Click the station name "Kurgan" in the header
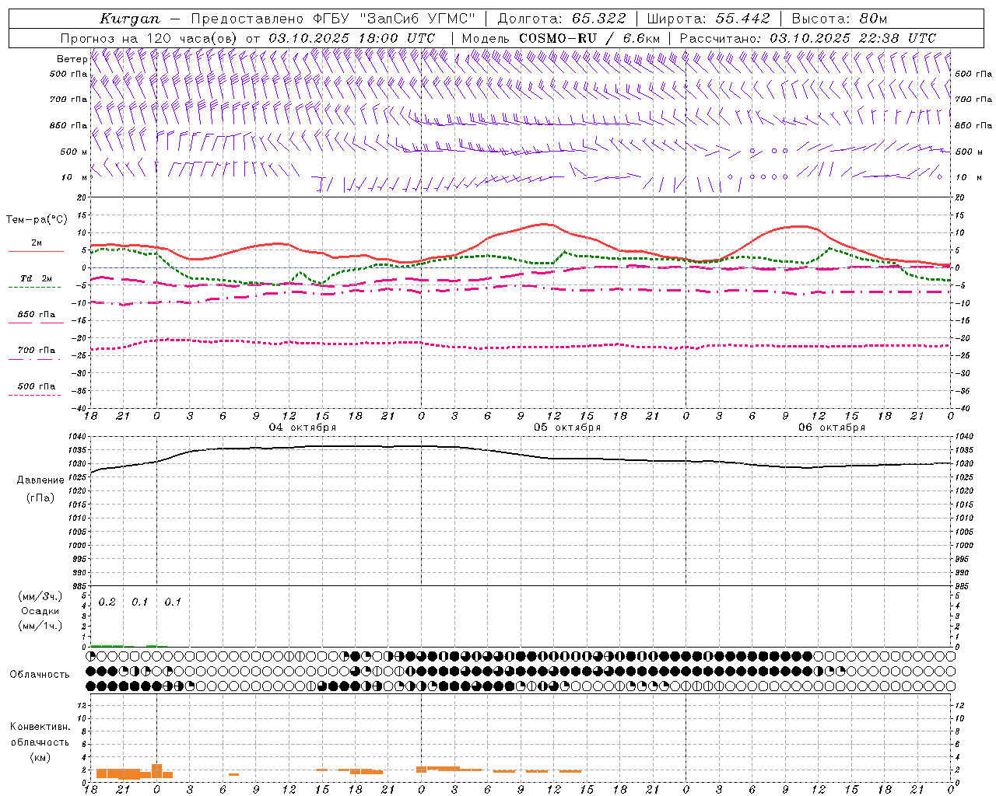The width and height of the screenshot is (996, 796). [129, 19]
